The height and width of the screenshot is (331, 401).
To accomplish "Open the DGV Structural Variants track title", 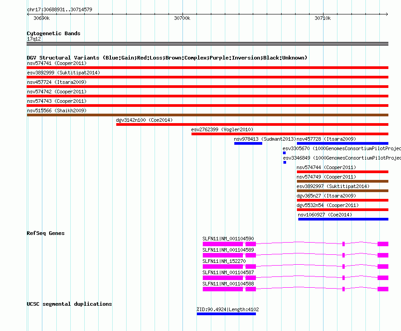I will click(x=167, y=58).
